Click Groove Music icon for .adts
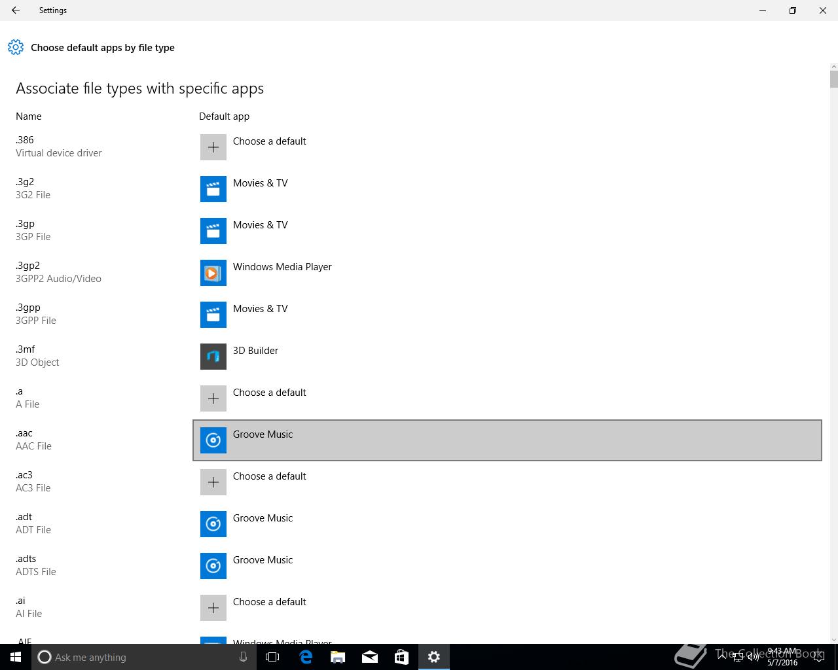Image resolution: width=838 pixels, height=670 pixels. tap(213, 566)
